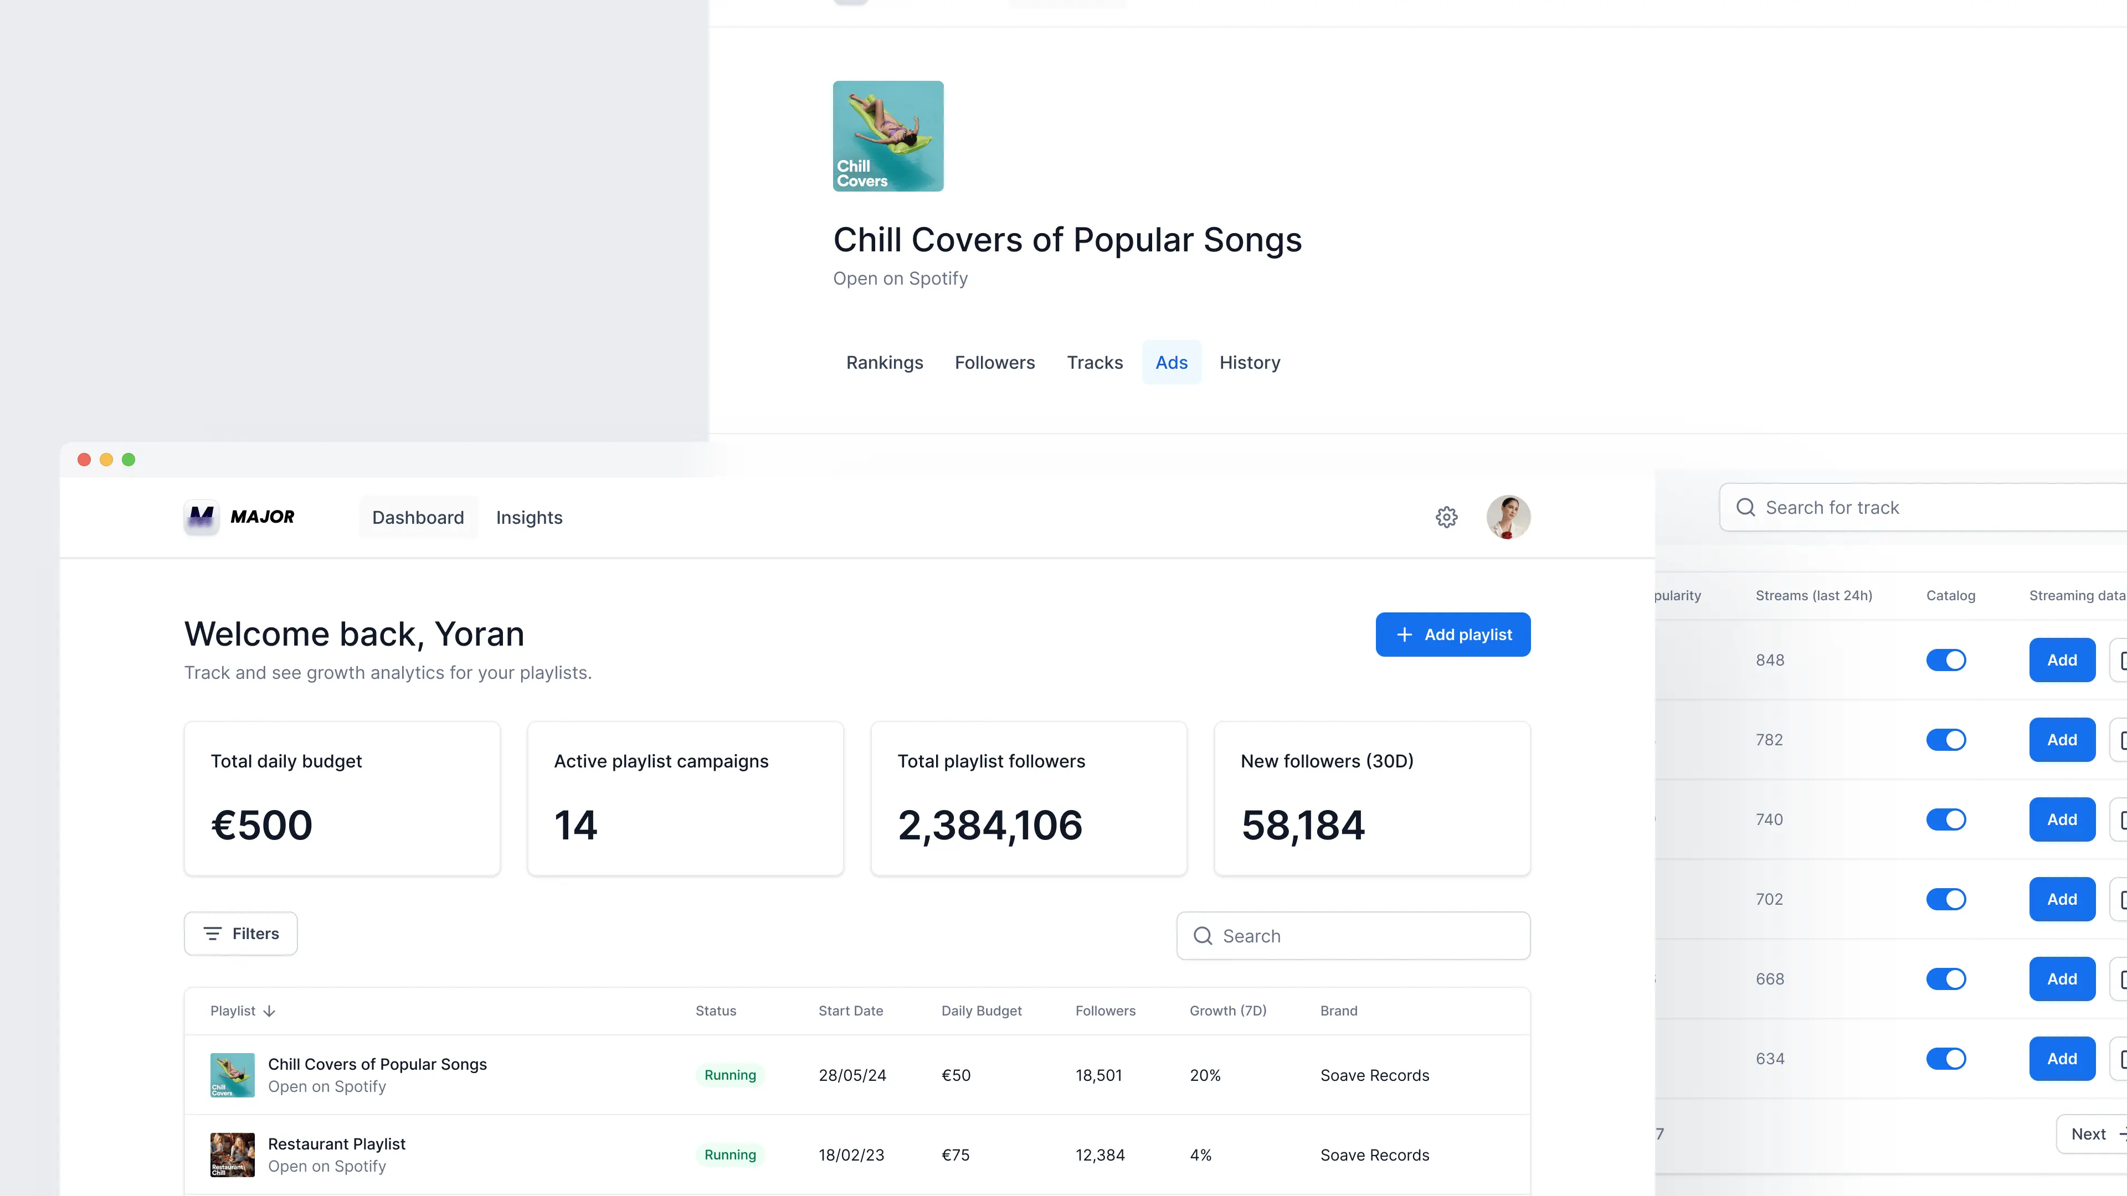Open the user profile avatar
The width and height of the screenshot is (2127, 1196).
pyautogui.click(x=1508, y=518)
